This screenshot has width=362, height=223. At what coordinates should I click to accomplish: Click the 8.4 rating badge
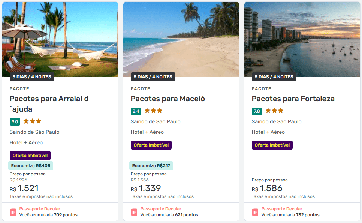[136, 111]
